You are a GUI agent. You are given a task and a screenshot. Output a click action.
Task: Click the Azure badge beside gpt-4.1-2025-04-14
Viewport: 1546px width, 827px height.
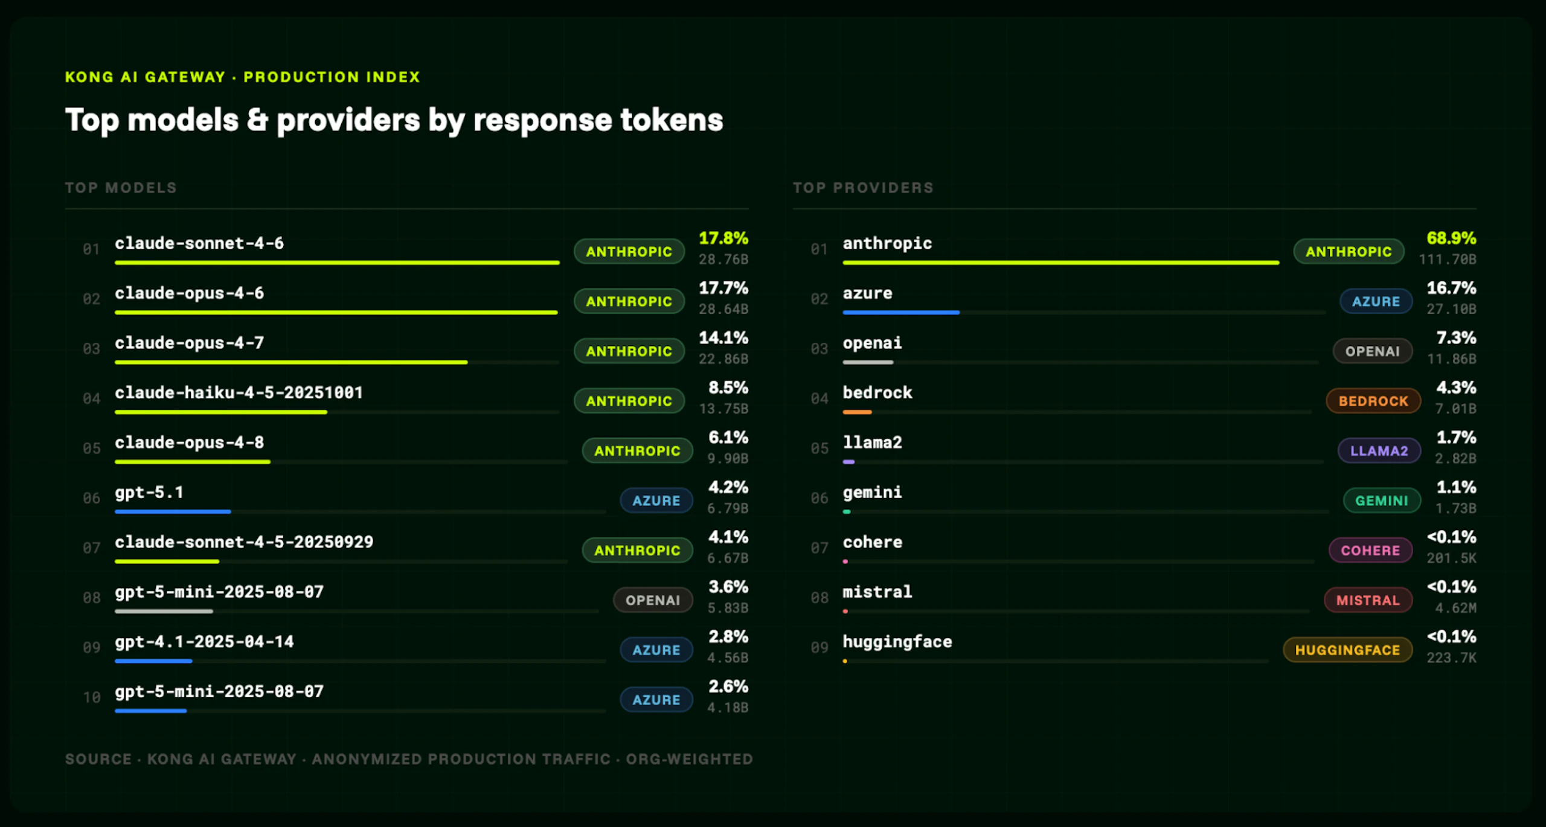click(656, 650)
